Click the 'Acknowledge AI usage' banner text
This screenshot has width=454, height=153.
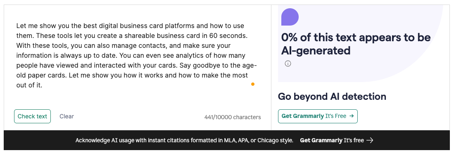point(184,140)
